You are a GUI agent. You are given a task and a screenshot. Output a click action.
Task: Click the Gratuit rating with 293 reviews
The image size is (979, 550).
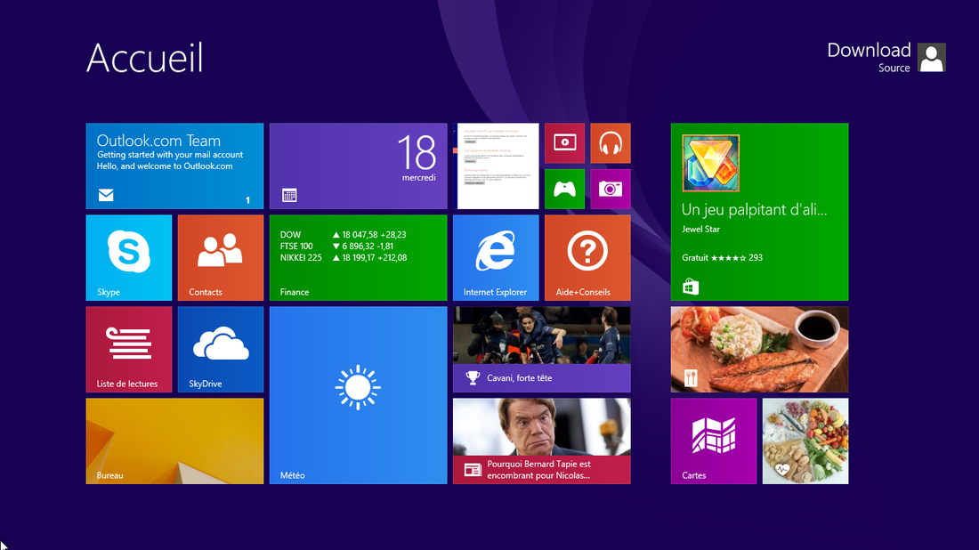(722, 258)
